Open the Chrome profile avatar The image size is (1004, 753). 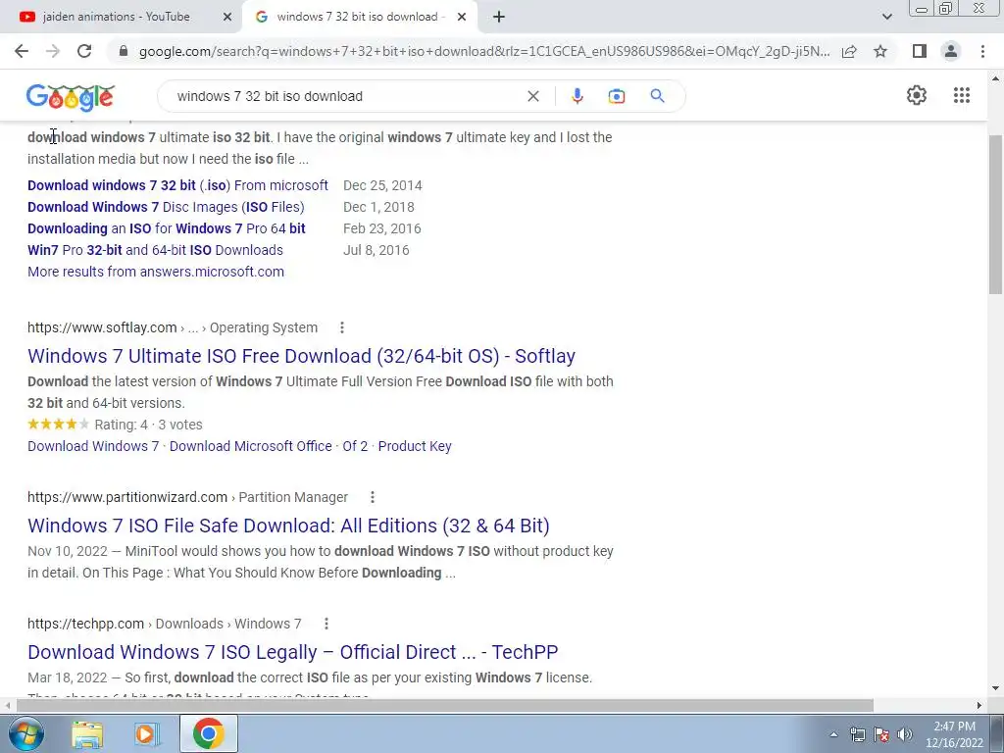click(951, 51)
